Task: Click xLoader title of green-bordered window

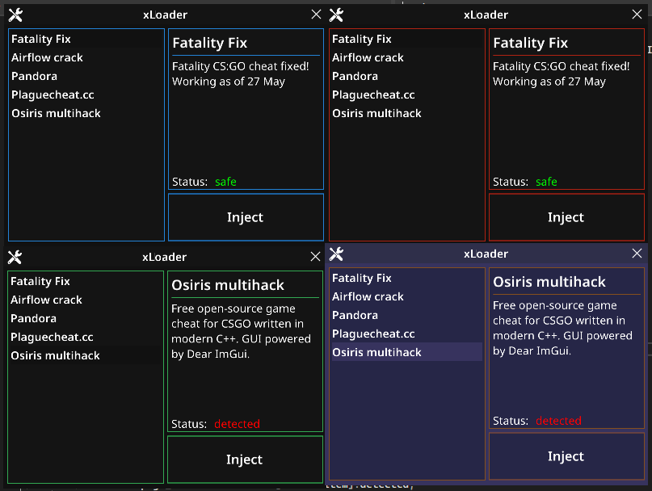Action: tap(164, 258)
